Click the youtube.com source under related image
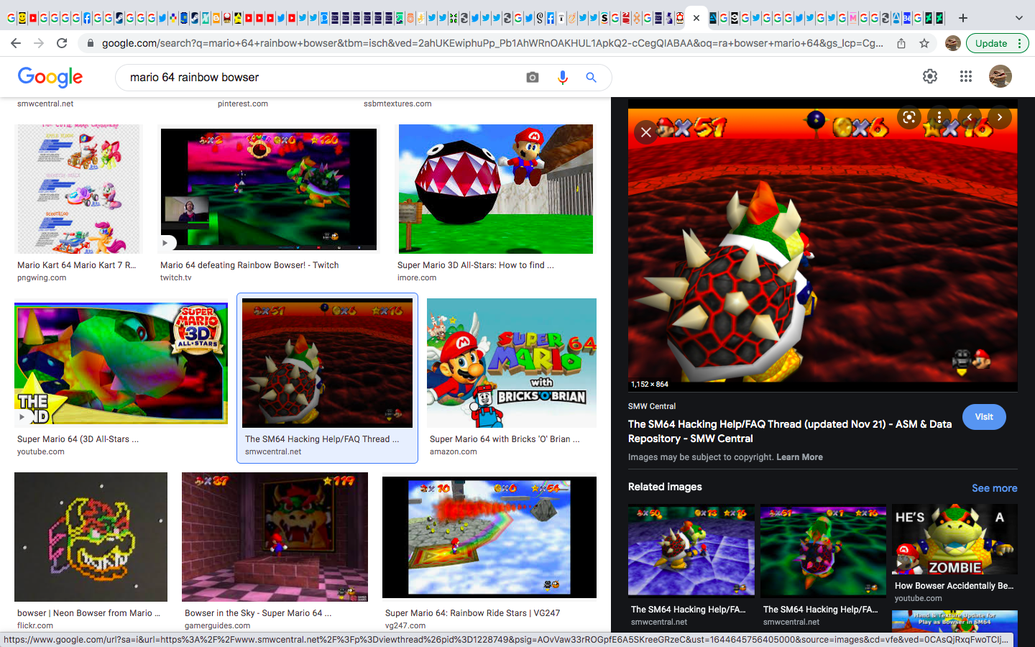1035x647 pixels. pos(919,598)
